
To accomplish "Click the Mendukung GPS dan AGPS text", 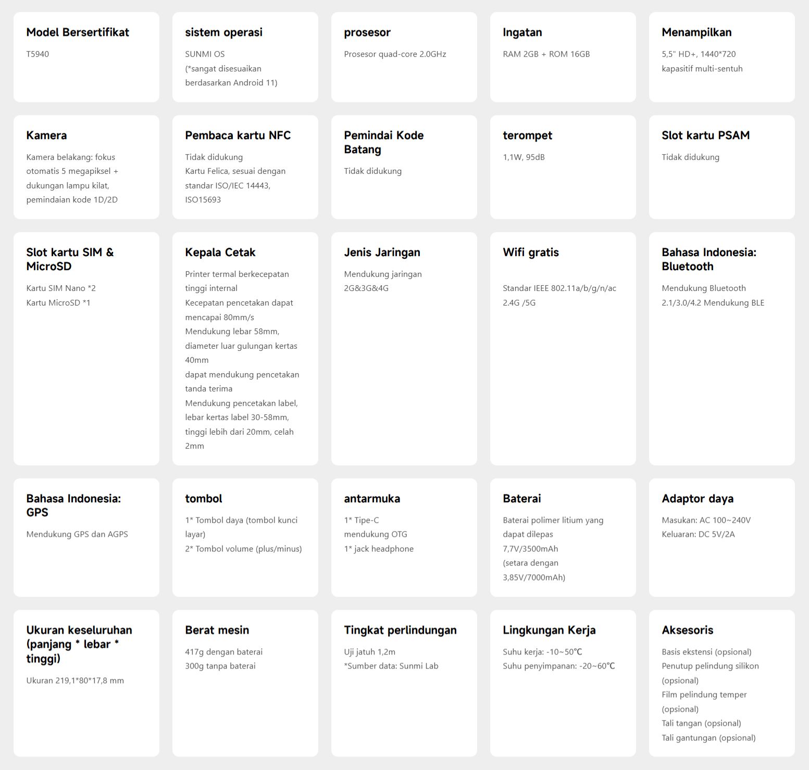I will [77, 534].
